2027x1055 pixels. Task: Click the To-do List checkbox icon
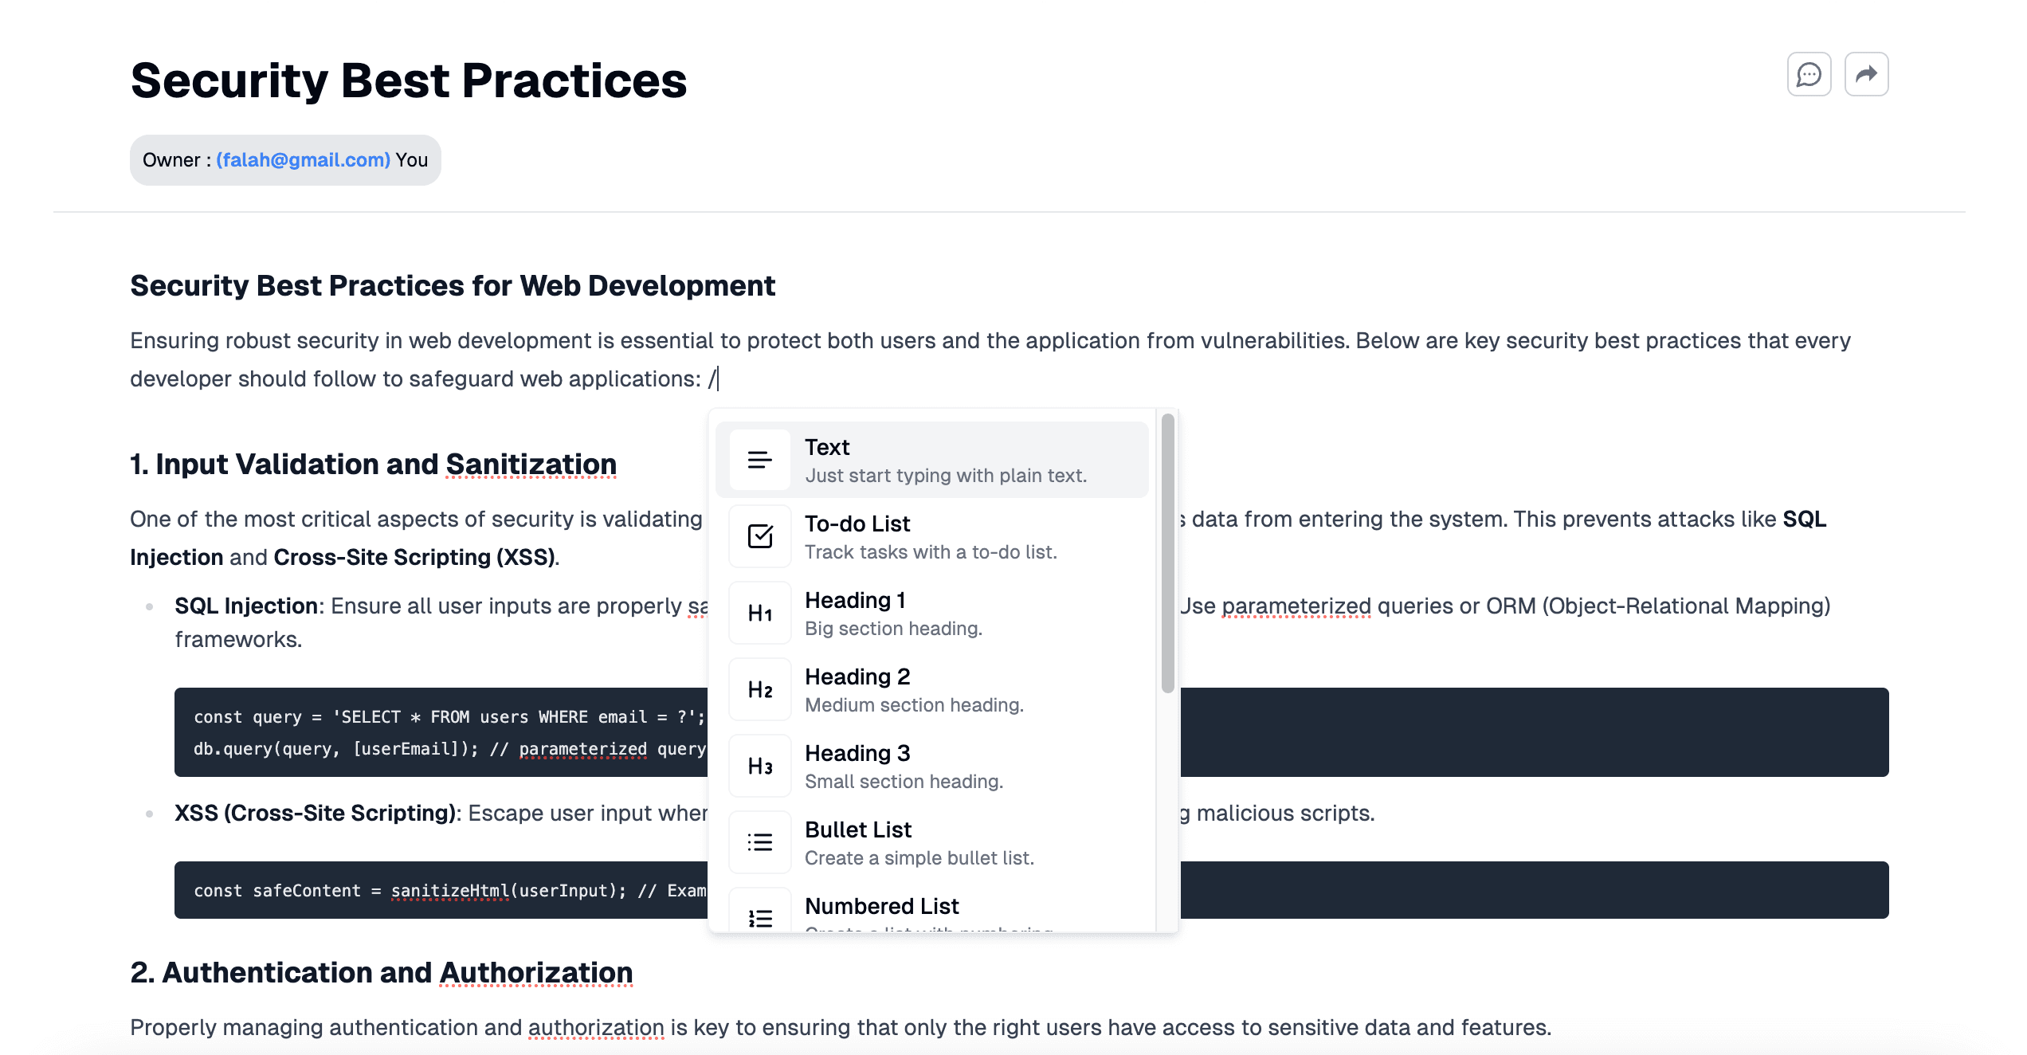(759, 536)
